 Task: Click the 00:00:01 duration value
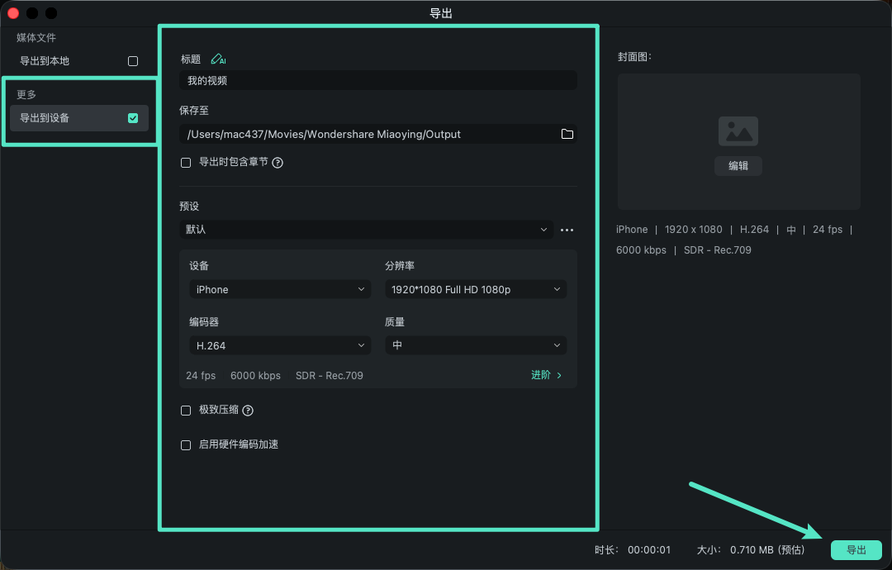pyautogui.click(x=649, y=550)
